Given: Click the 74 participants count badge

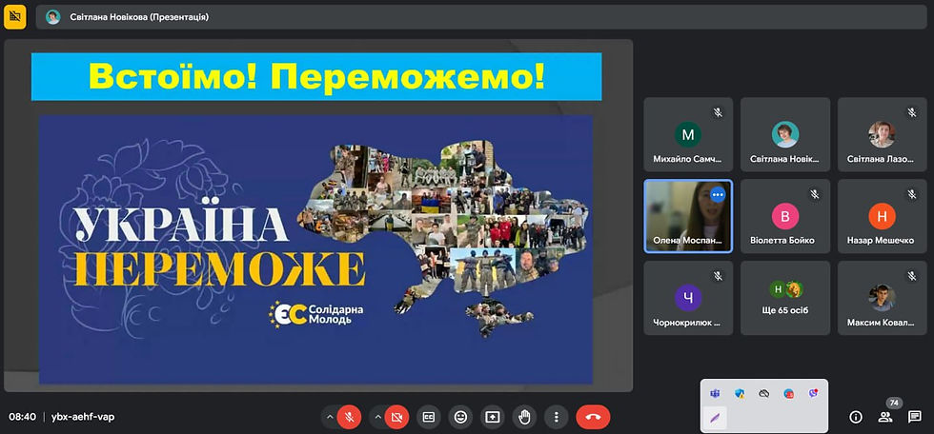Looking at the screenshot, I should coord(894,404).
